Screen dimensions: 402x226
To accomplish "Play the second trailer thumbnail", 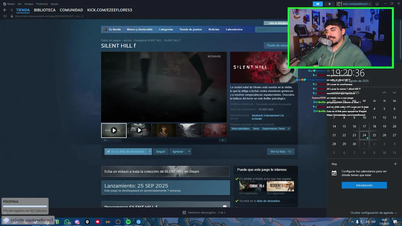I will (x=139, y=130).
